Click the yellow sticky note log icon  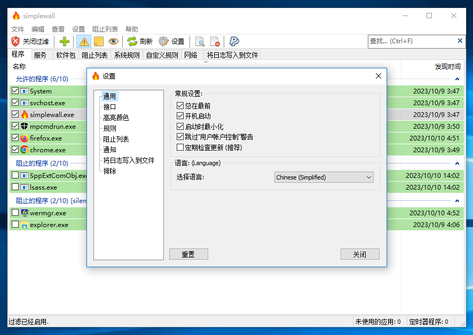click(99, 41)
